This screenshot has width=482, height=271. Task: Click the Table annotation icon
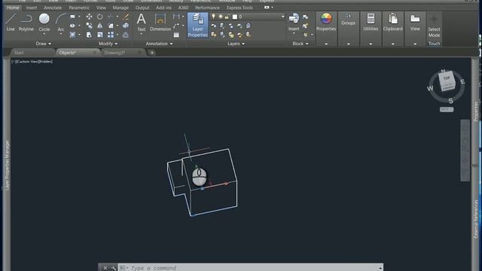tap(176, 35)
